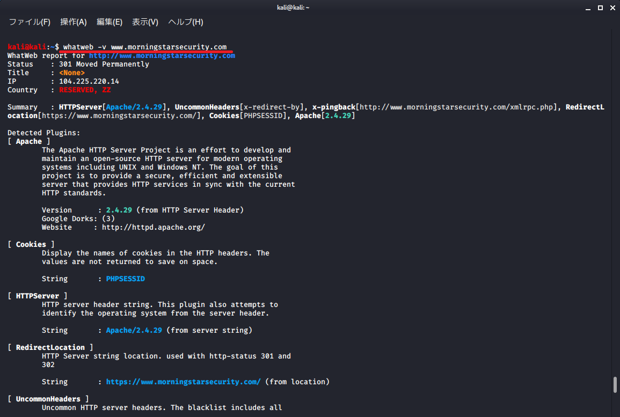Click the http://www.morningstarsecurity.com report URL

click(162, 56)
